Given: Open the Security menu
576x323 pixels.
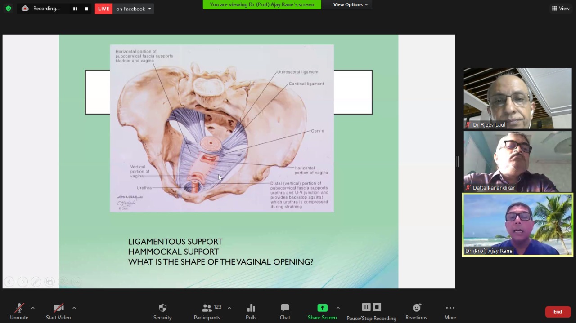Looking at the screenshot, I should (162, 311).
